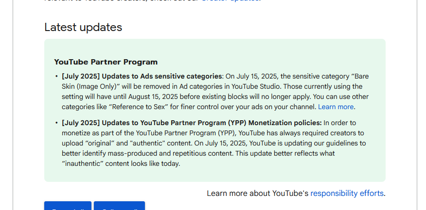Follow the responsibility efforts link
This screenshot has width=426, height=210.
347,193
